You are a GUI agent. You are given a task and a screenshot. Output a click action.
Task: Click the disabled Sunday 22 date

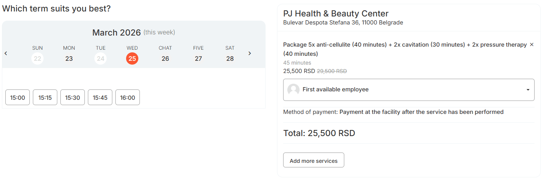[x=37, y=58]
